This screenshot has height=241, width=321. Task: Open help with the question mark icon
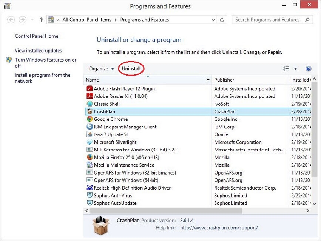309,69
